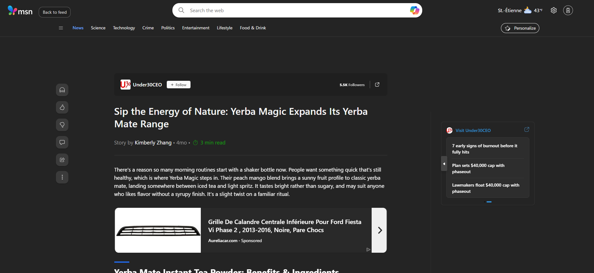
Task: Click the Under30CEO logo in sidebar card
Action: [449, 130]
